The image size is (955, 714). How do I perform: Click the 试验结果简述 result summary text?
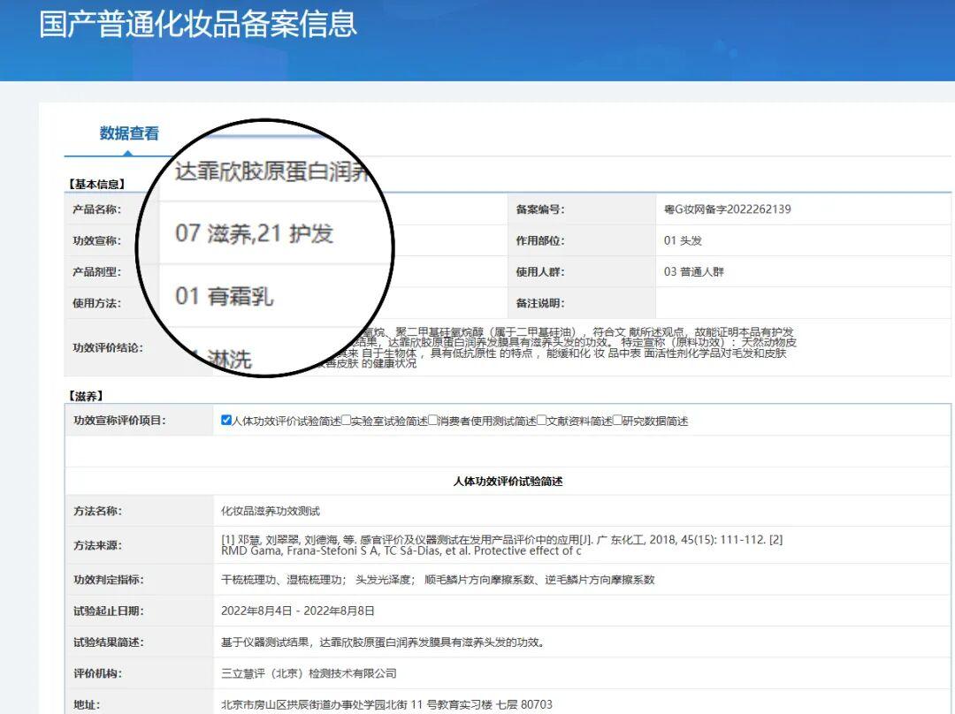click(382, 642)
